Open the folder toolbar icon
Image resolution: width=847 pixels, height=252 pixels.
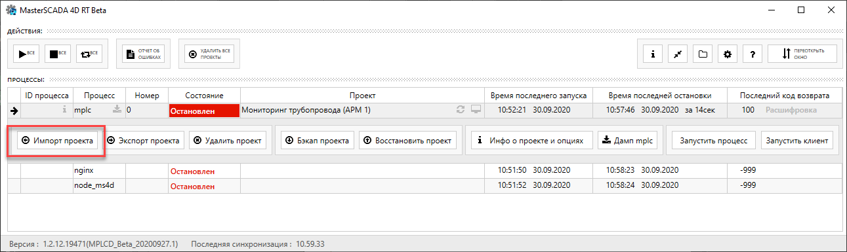point(703,54)
